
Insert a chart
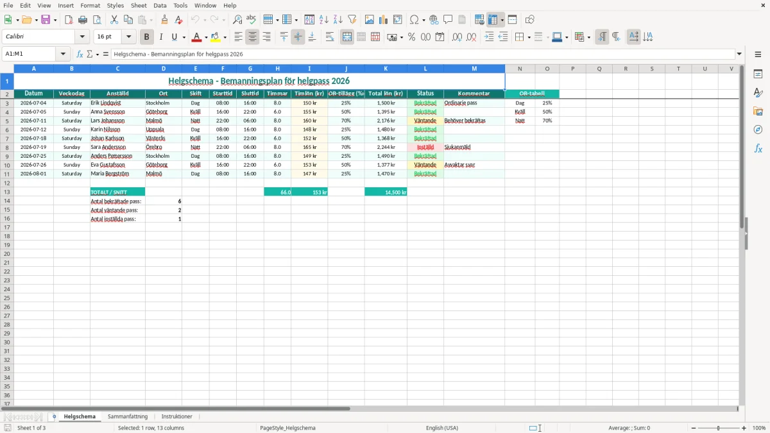click(384, 20)
